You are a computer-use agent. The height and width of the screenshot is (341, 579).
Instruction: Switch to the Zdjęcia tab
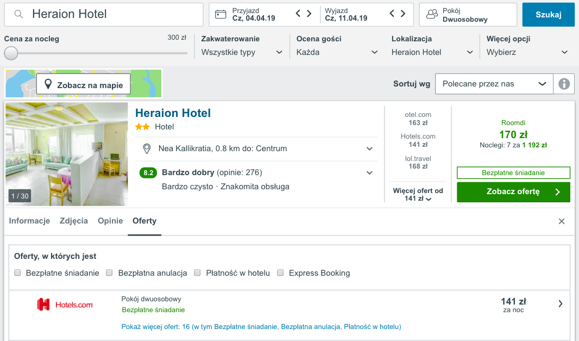click(x=74, y=221)
